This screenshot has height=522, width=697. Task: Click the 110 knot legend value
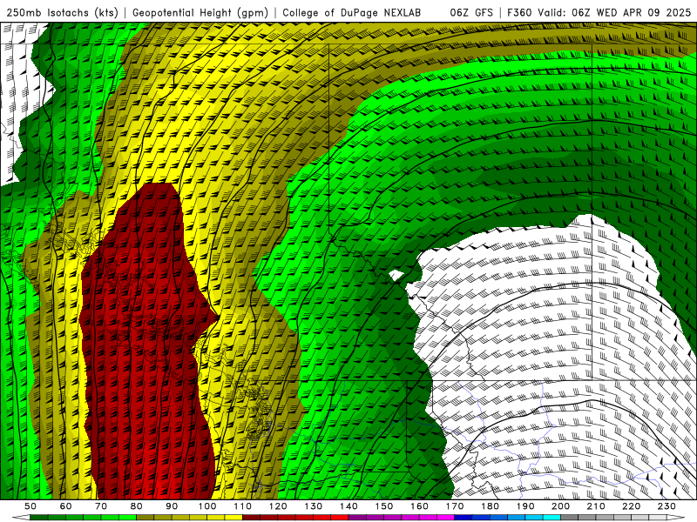pyautogui.click(x=243, y=506)
